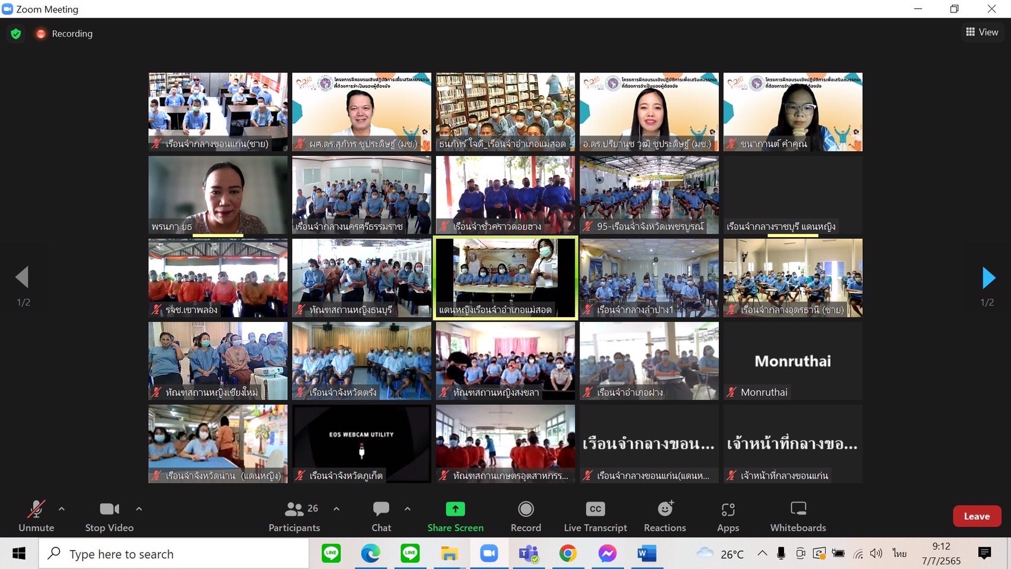Viewport: 1011px width, 569px height.
Task: Toggle meeting Record button
Action: click(x=526, y=516)
